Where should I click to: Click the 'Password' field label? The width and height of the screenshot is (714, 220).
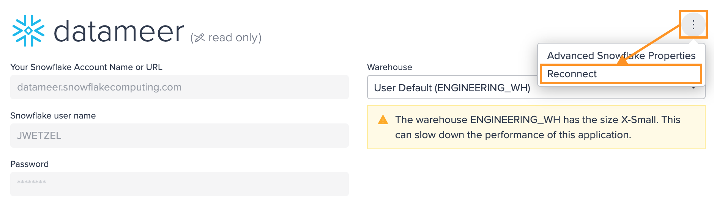point(29,164)
